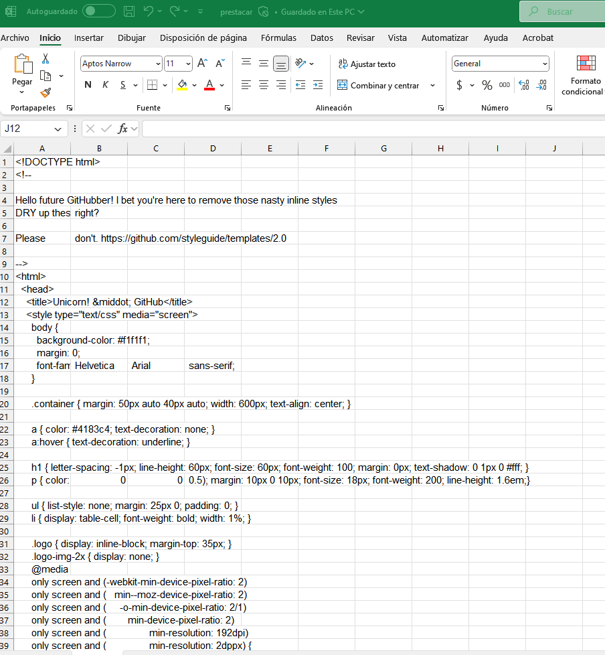Click the Insert Function fx icon

coord(122,129)
